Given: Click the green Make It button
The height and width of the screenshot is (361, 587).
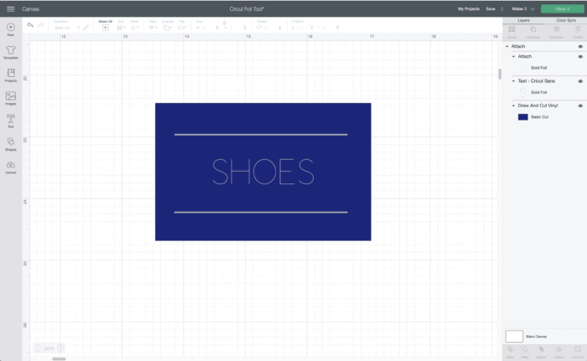Looking at the screenshot, I should tap(562, 8).
